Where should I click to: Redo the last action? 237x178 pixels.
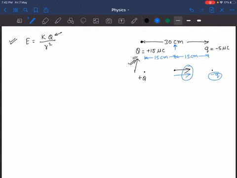click(x=201, y=10)
